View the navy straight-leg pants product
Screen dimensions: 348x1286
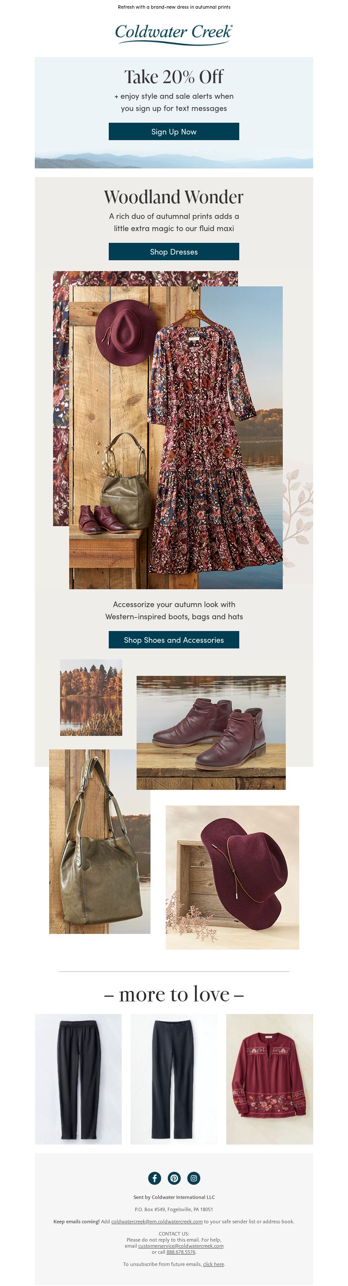(174, 1079)
